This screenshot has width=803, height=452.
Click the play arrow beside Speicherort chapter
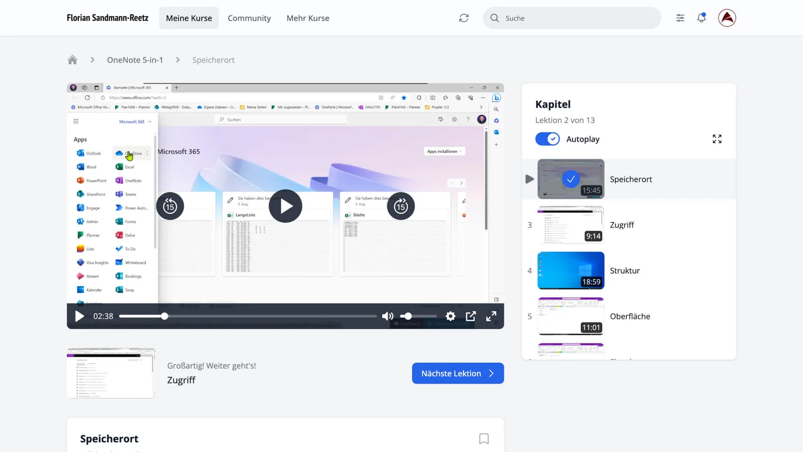[529, 179]
